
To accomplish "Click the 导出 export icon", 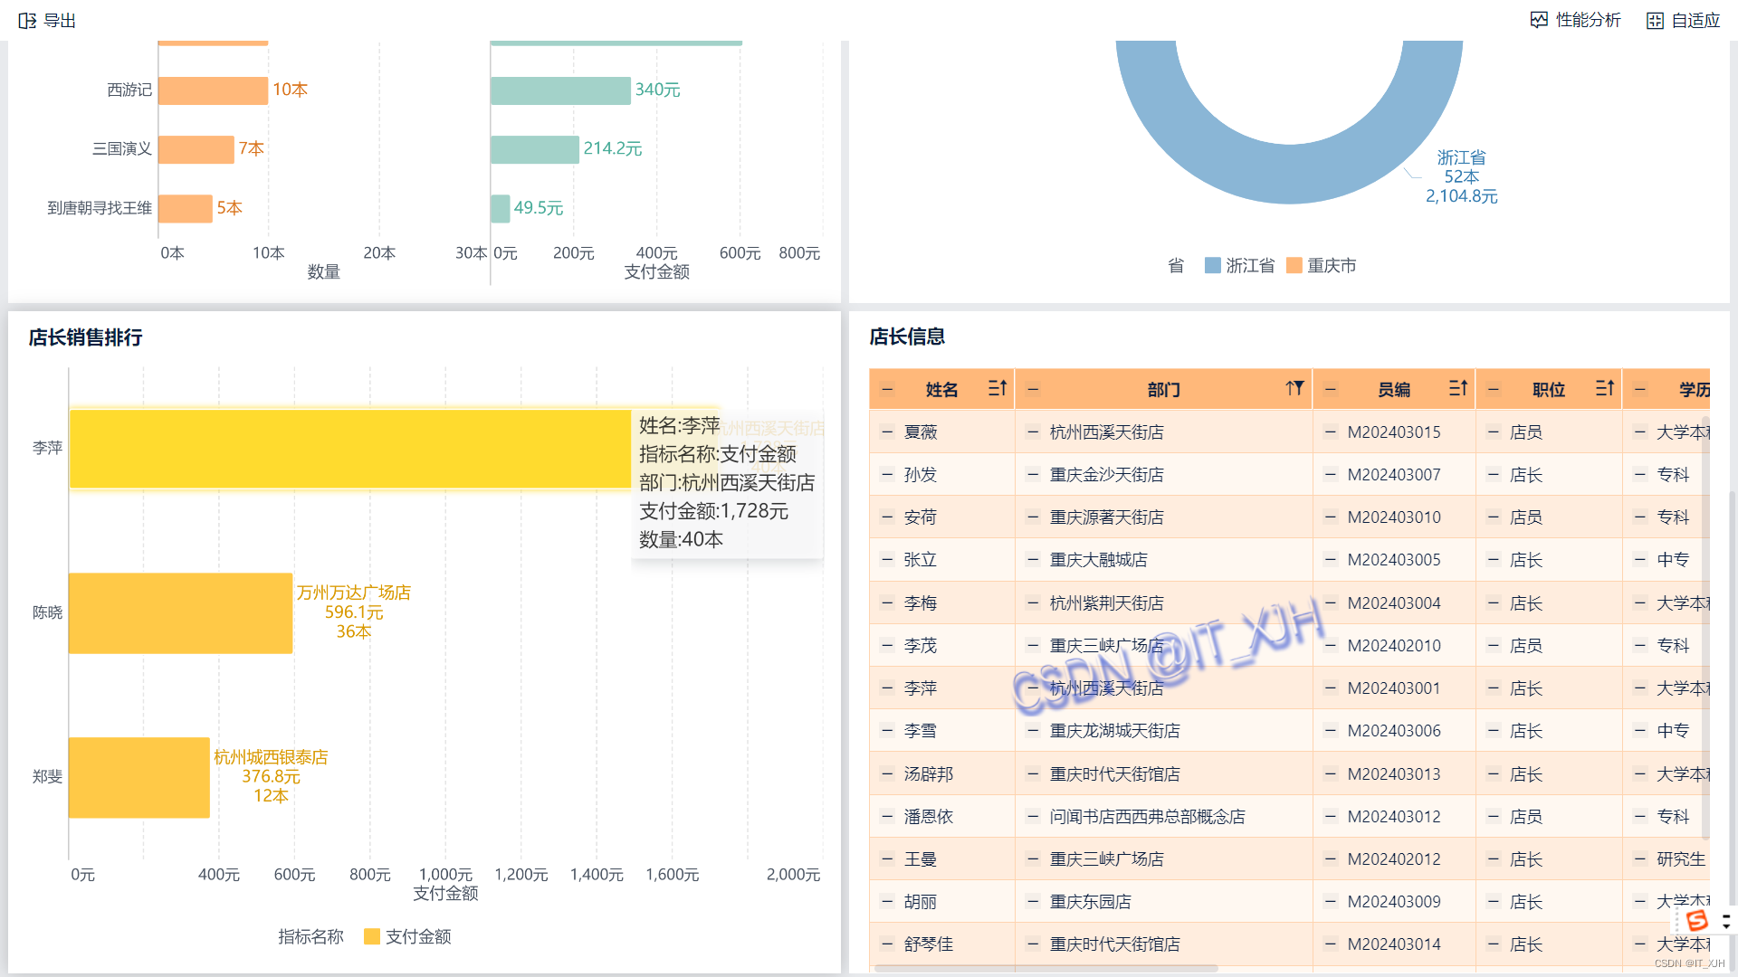I will [x=27, y=20].
